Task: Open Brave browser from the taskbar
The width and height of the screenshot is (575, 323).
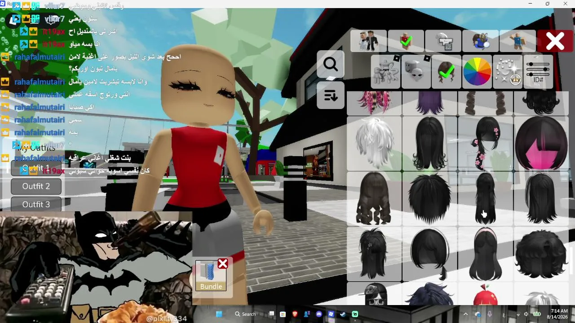Action: pyautogui.click(x=295, y=314)
